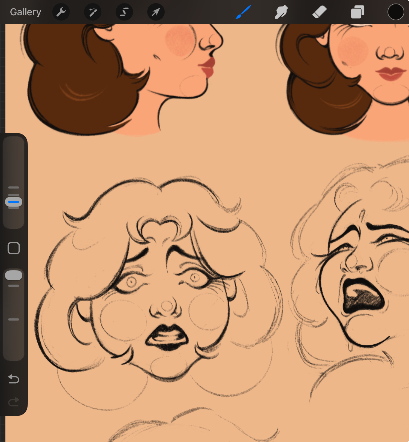Click lowest notch on opacity slider
The height and width of the screenshot is (442, 409).
[14, 319]
